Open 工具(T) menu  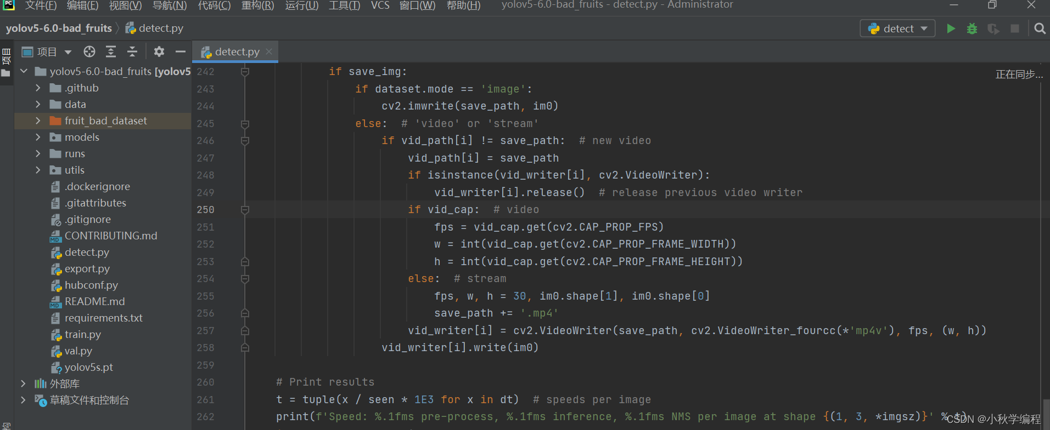(345, 5)
